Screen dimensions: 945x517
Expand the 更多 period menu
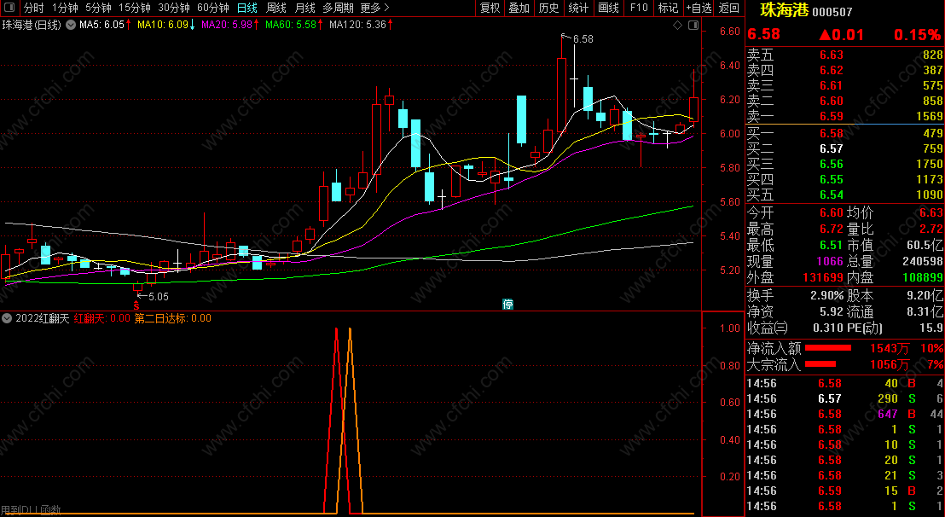click(374, 8)
